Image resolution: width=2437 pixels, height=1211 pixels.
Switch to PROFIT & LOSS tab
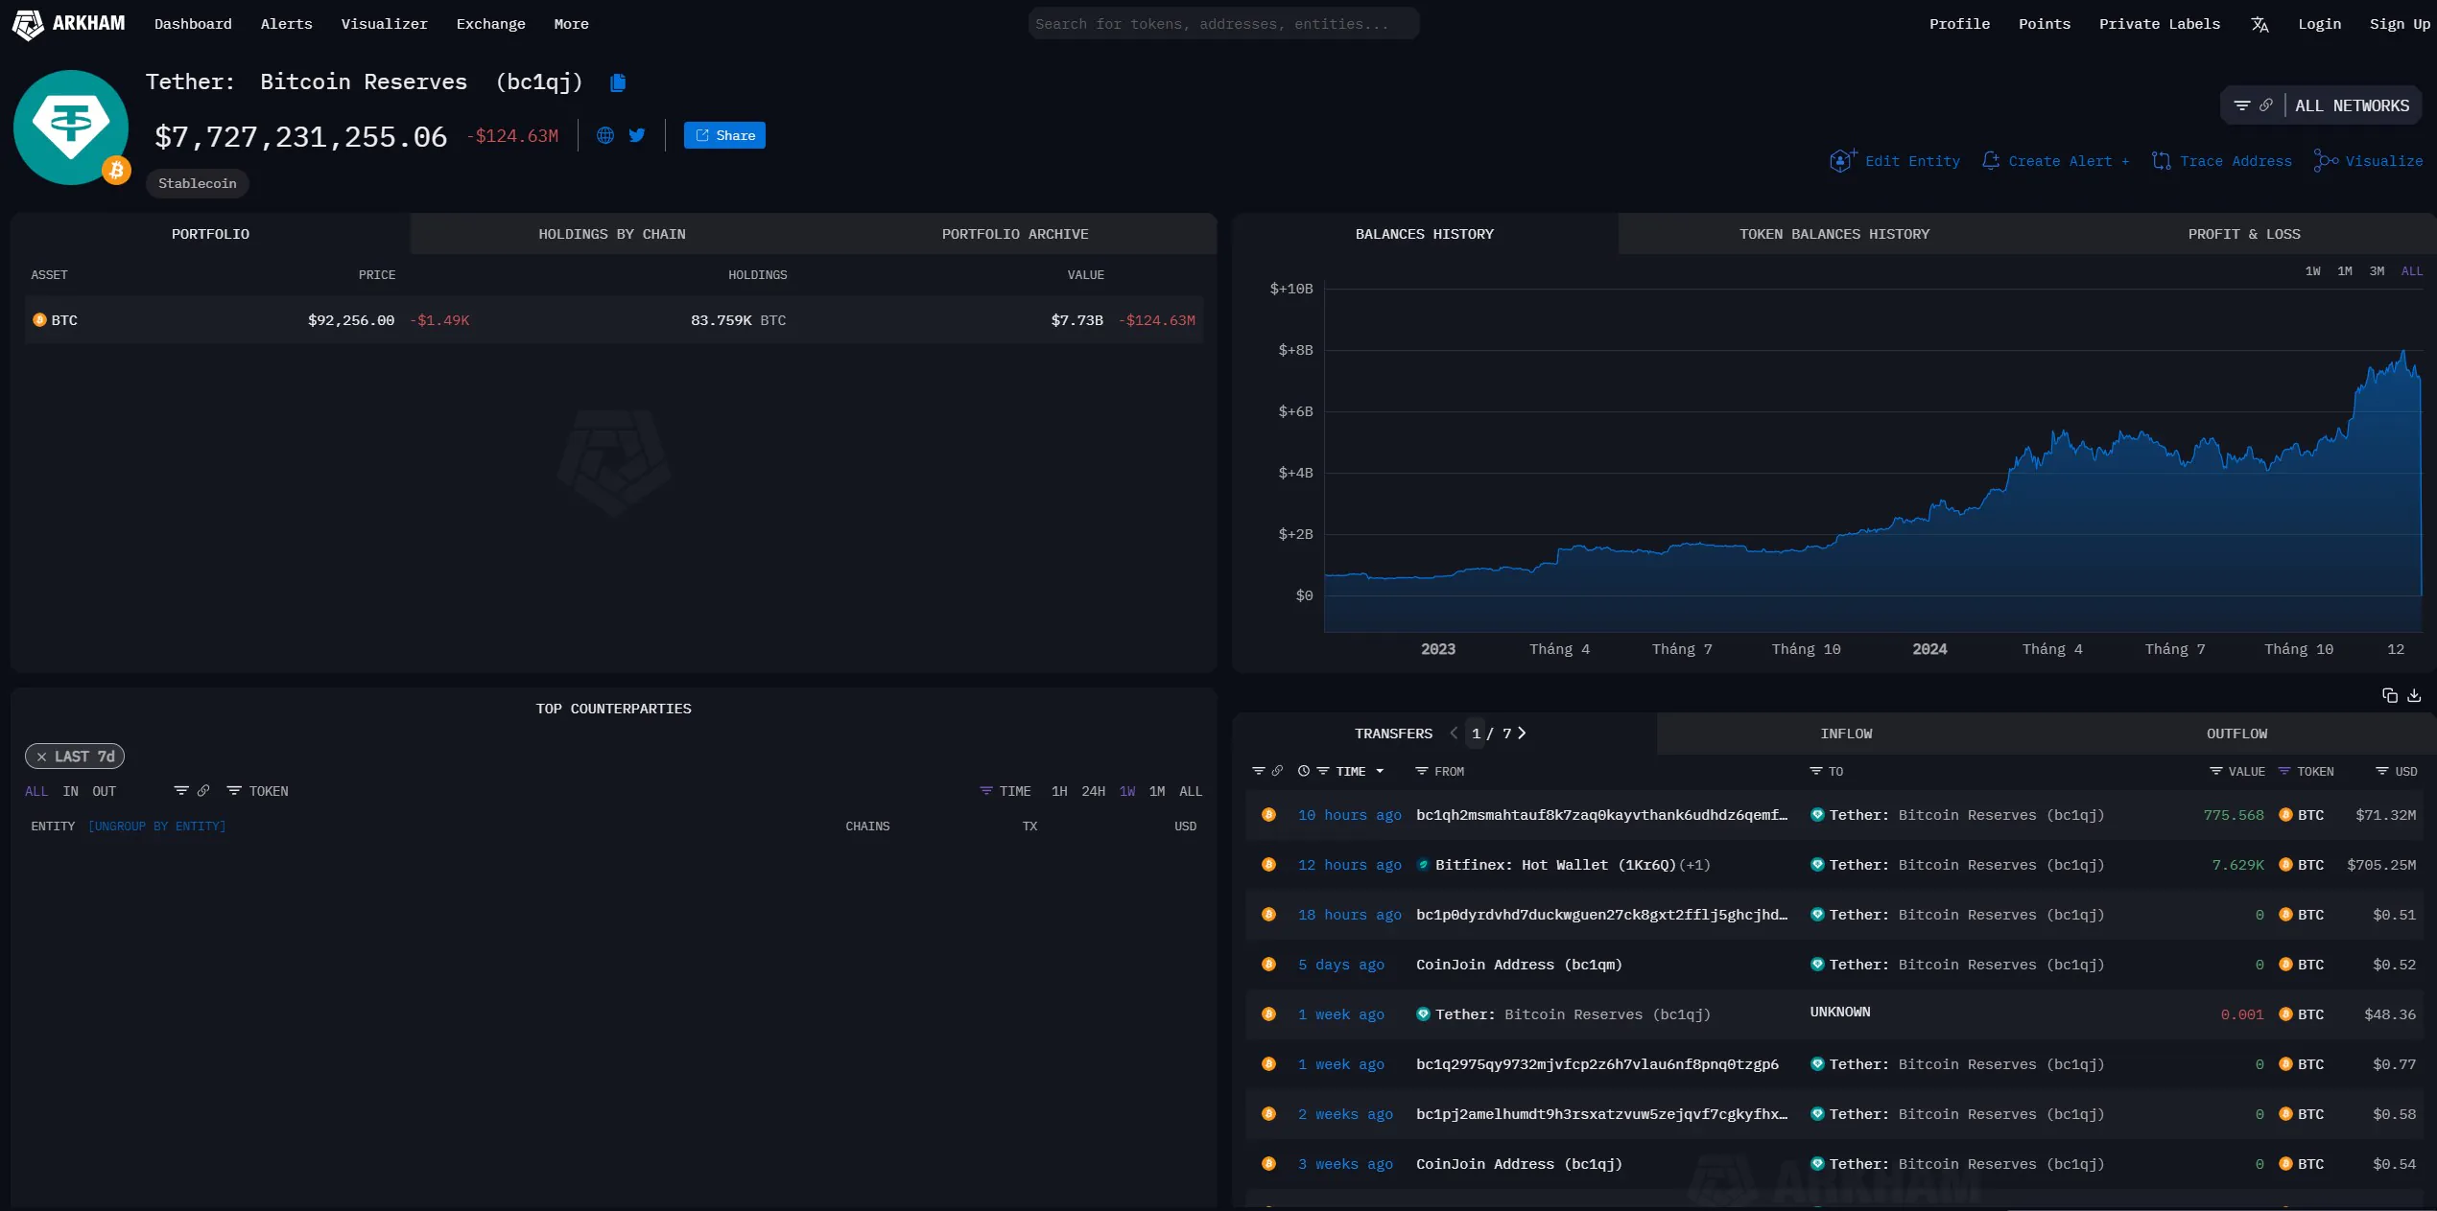coord(2243,234)
